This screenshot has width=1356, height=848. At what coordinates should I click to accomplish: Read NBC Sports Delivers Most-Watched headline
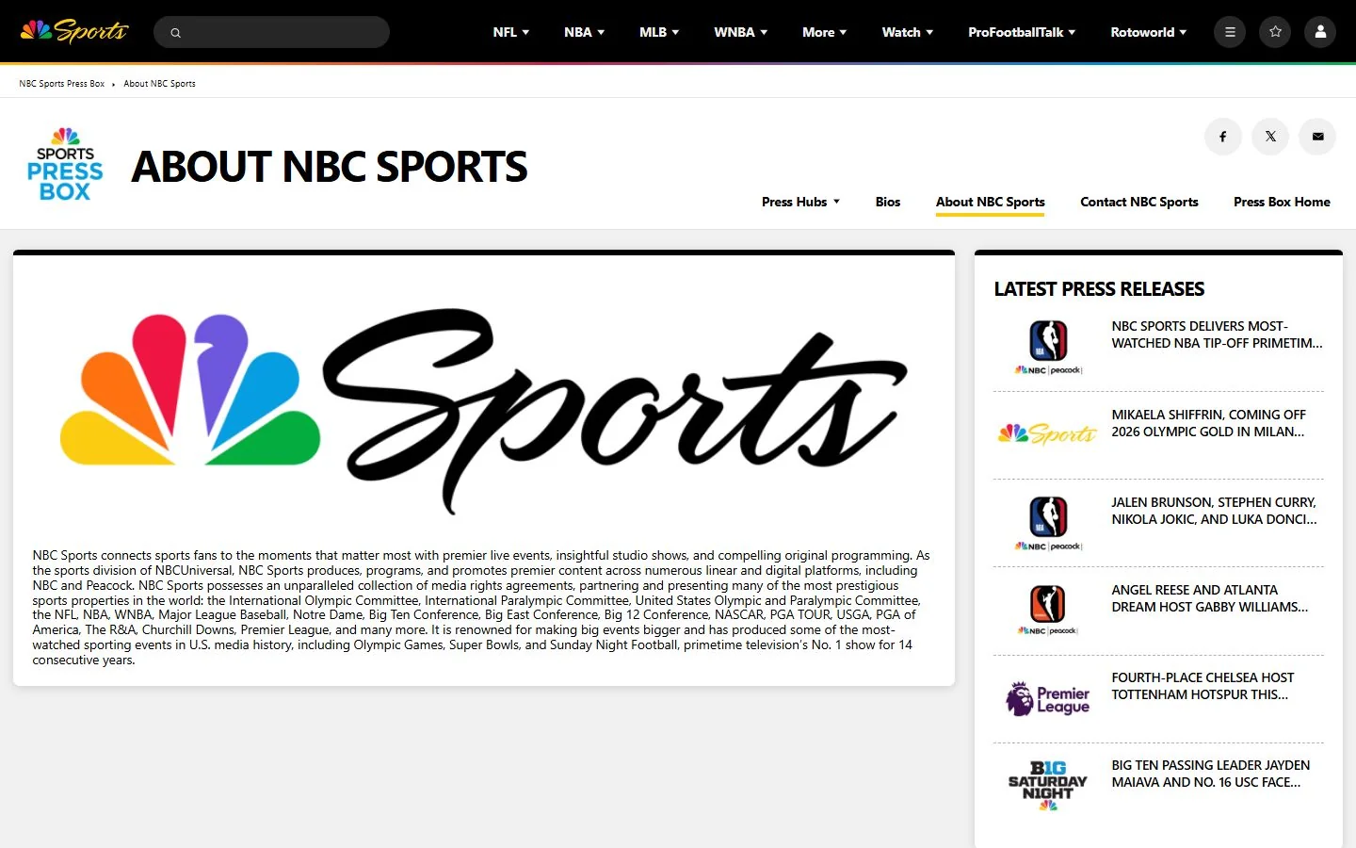click(x=1217, y=334)
